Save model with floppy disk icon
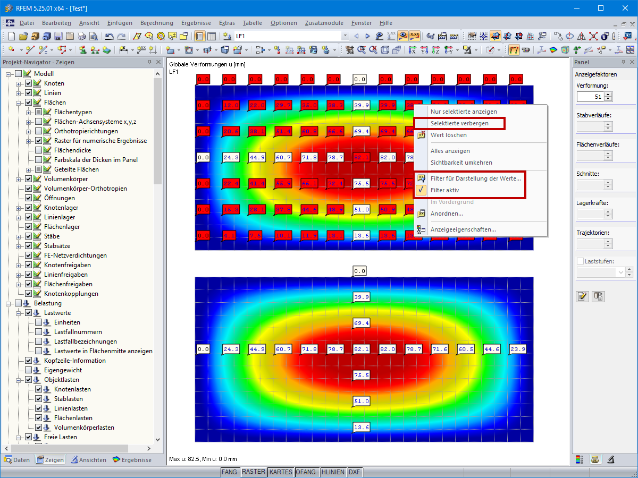The width and height of the screenshot is (638, 478). click(58, 36)
